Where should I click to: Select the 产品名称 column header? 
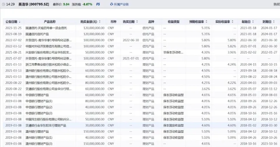50,22
